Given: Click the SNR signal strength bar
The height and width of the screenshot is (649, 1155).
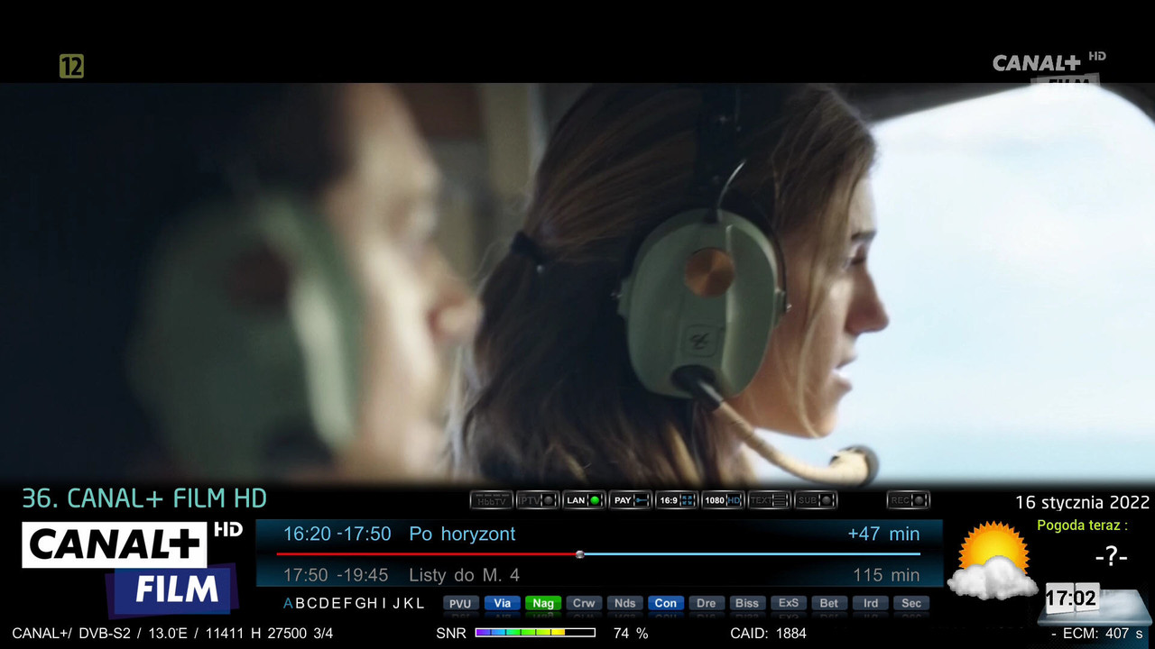Looking at the screenshot, I should pyautogui.click(x=535, y=633).
